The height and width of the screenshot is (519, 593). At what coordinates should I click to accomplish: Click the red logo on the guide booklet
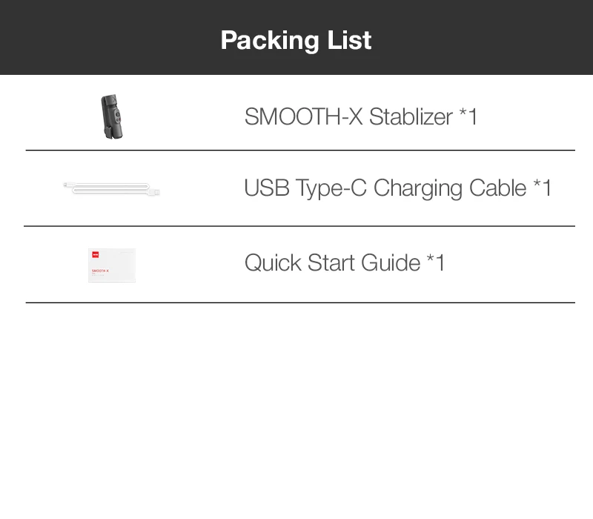coord(95,254)
